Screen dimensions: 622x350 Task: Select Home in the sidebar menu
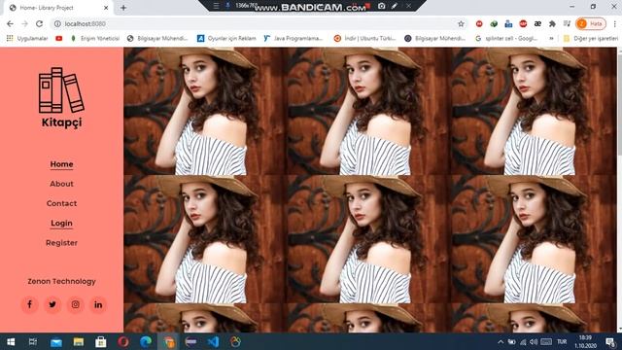[x=61, y=164]
